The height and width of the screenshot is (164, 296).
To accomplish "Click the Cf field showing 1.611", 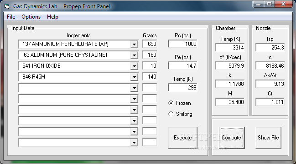I will 270,102.
